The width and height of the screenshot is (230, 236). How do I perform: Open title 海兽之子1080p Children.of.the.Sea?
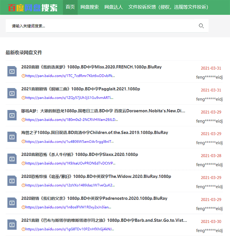point(95,132)
